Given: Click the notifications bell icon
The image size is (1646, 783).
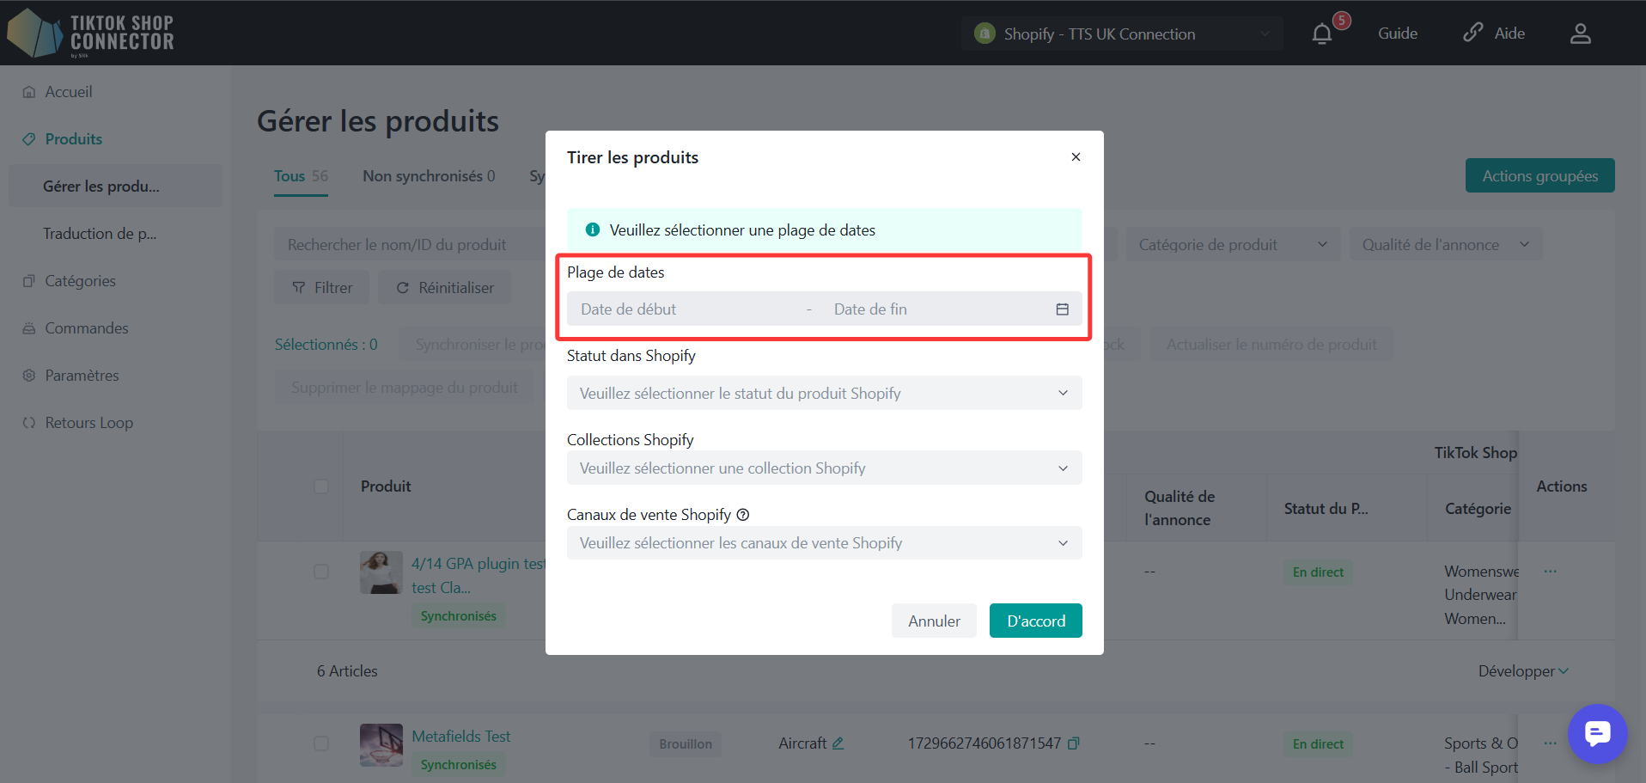Looking at the screenshot, I should coord(1322,34).
